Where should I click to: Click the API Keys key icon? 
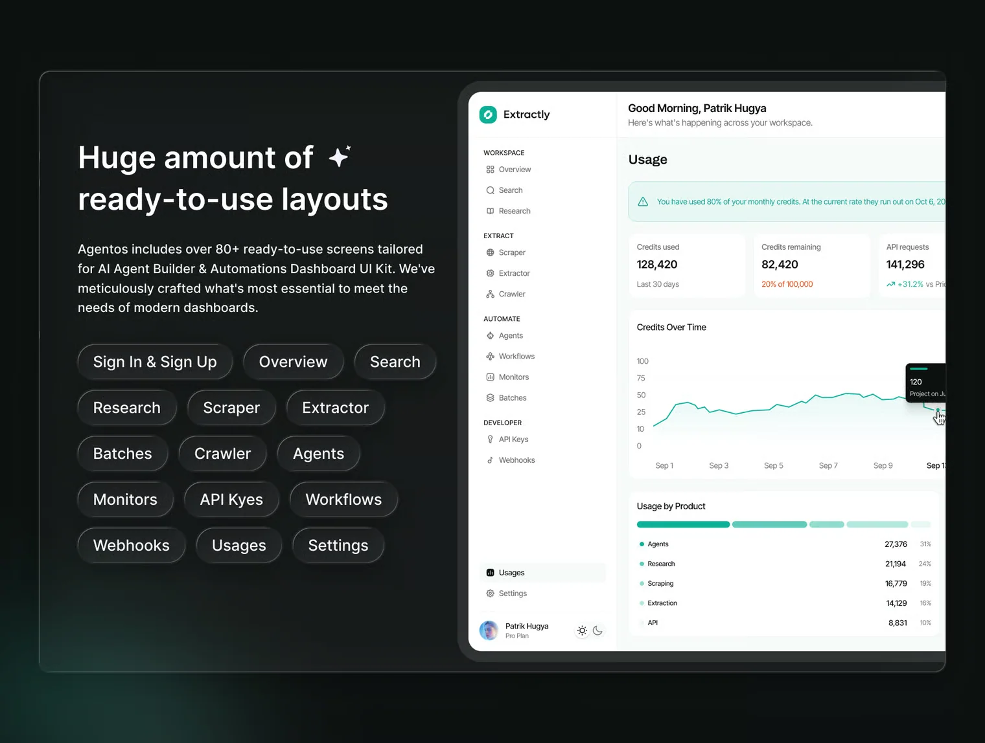[x=491, y=439]
